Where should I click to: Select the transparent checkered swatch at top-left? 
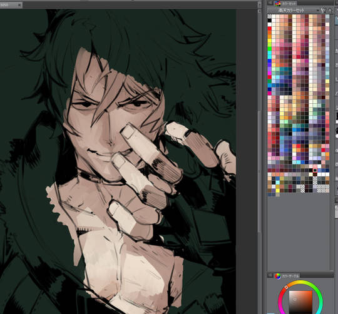point(269,16)
